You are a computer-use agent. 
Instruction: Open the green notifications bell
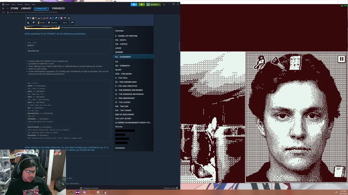coord(141,4)
